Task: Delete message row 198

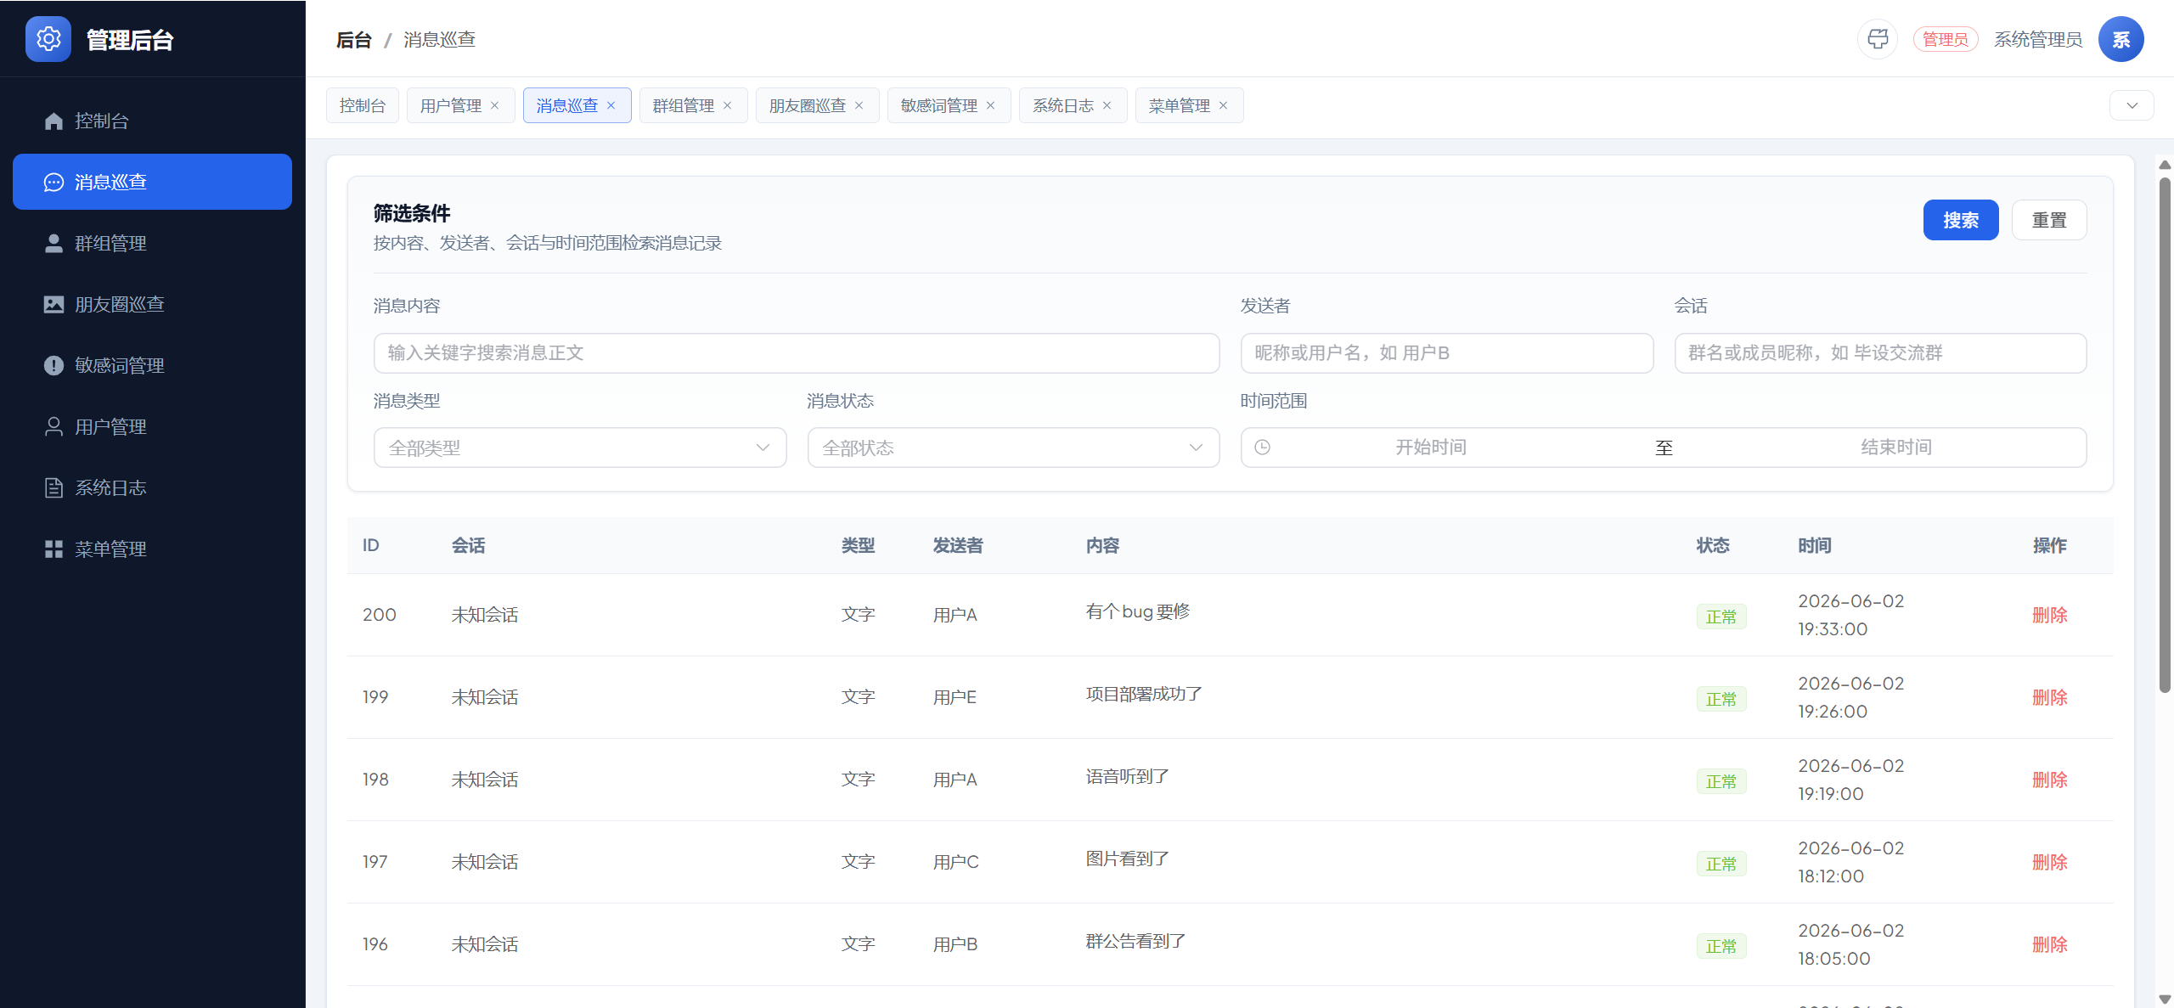Action: 2049,780
